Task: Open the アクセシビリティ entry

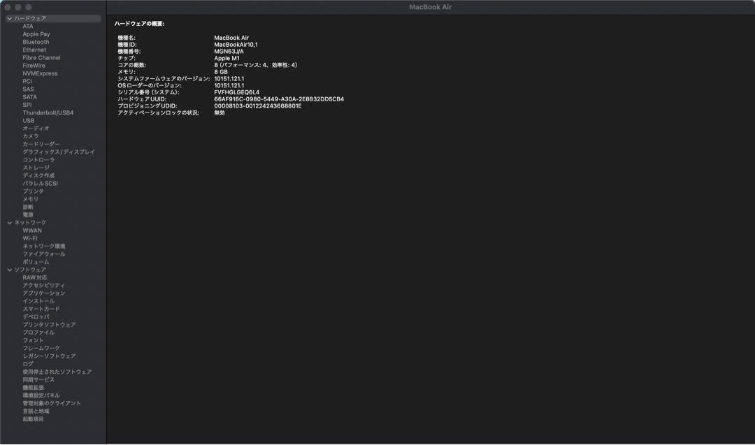Action: point(43,286)
